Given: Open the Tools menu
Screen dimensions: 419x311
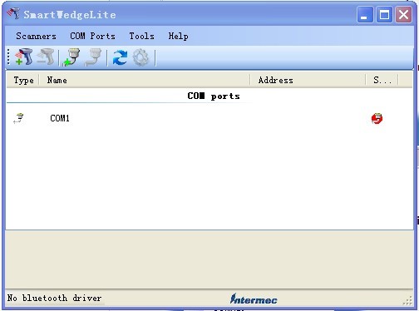Looking at the screenshot, I should 141,36.
